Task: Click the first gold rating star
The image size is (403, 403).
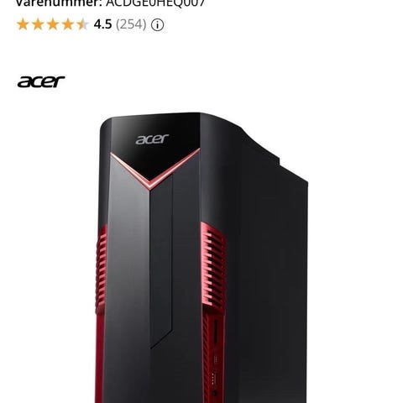Action: click(x=23, y=24)
